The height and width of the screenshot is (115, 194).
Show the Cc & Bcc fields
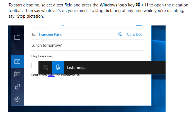[x=134, y=34]
